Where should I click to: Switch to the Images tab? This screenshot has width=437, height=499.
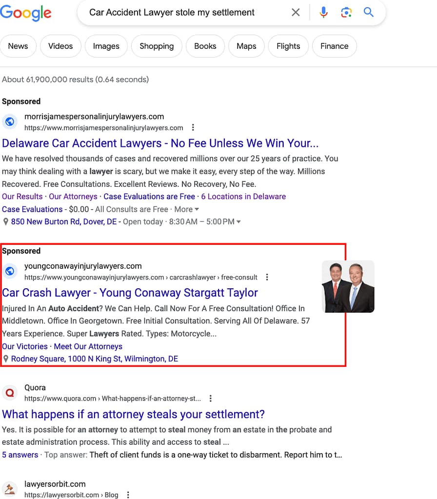click(x=106, y=46)
